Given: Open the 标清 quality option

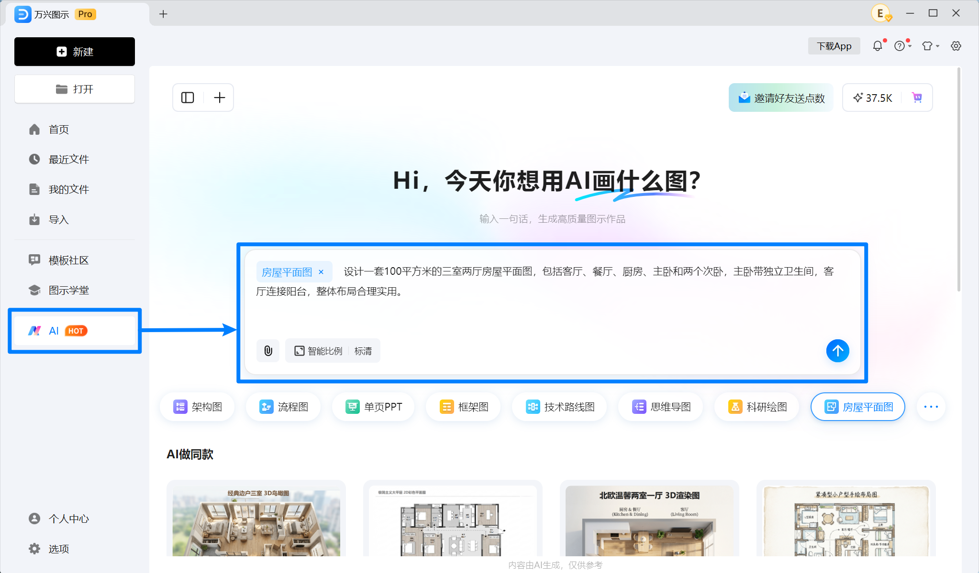Looking at the screenshot, I should 363,351.
